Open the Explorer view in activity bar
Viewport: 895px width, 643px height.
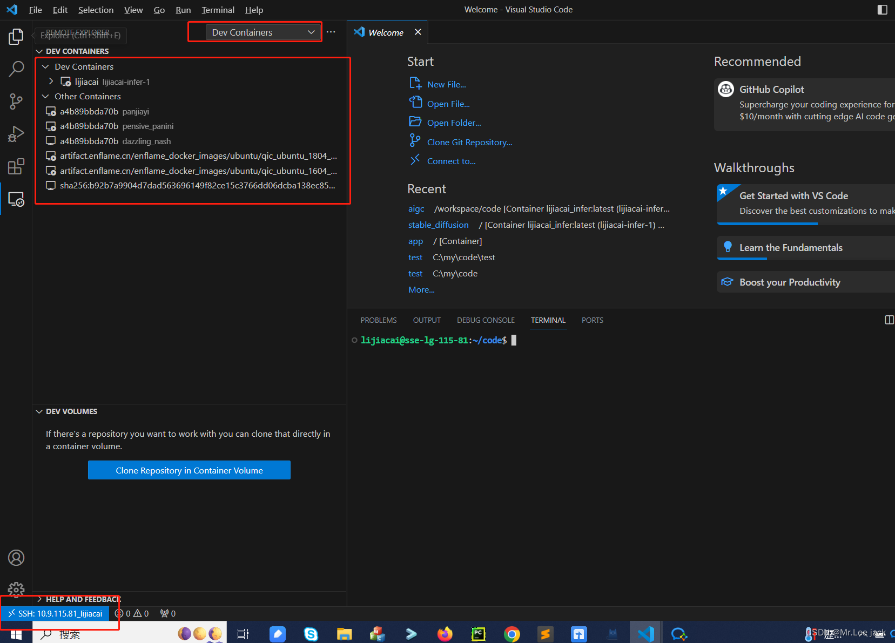pos(16,36)
